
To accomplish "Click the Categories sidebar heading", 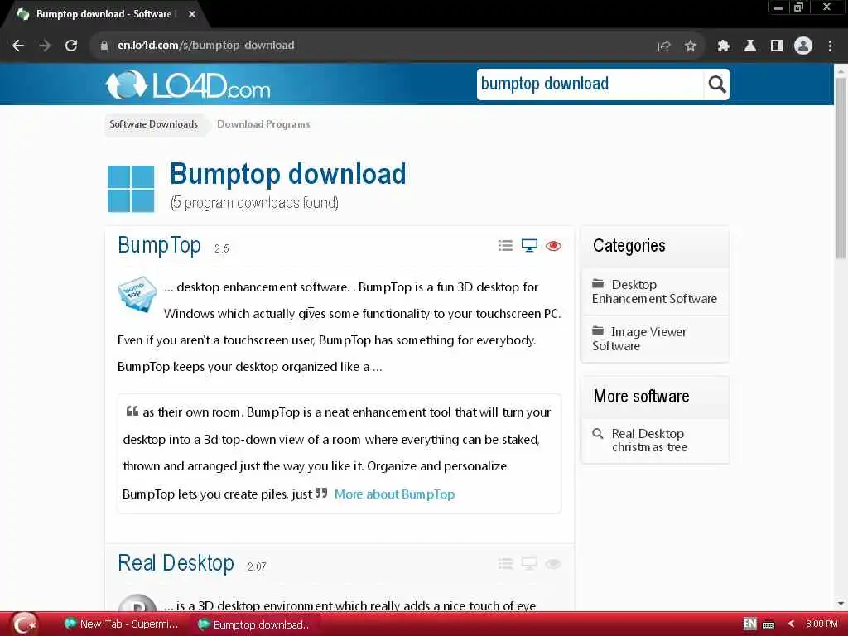I will coord(629,246).
